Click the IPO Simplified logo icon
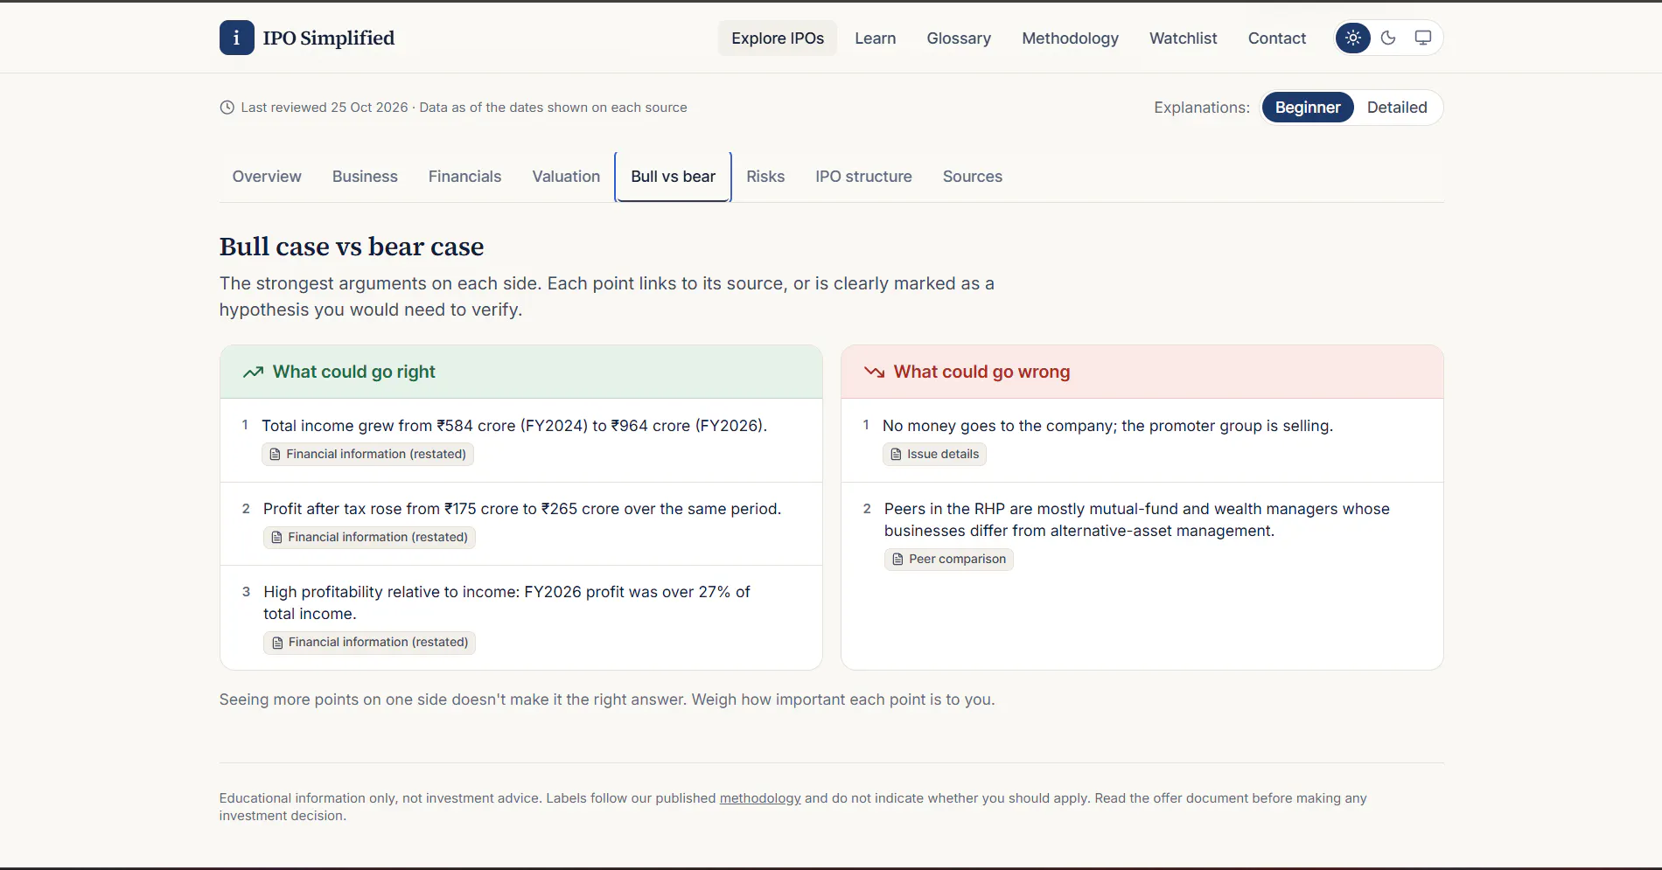The width and height of the screenshot is (1662, 870). tap(236, 38)
